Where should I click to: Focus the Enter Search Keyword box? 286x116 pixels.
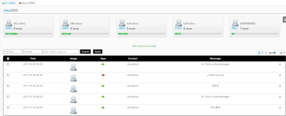pos(61,52)
